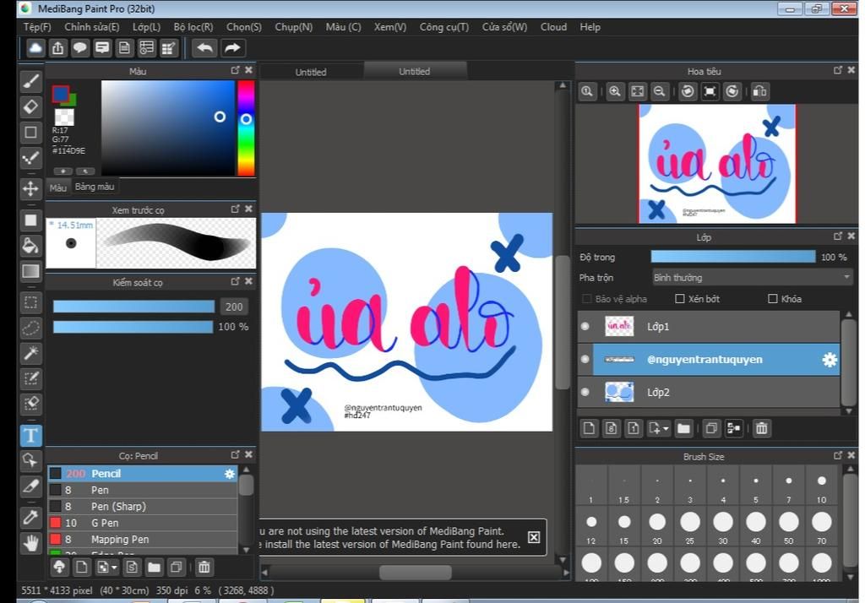Select the Brush tool in the left toolbar
The height and width of the screenshot is (603, 865).
(x=31, y=81)
